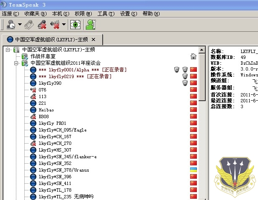Select user 113 in the channel
Viewport: 258px width, 200px height.
(x=42, y=96)
